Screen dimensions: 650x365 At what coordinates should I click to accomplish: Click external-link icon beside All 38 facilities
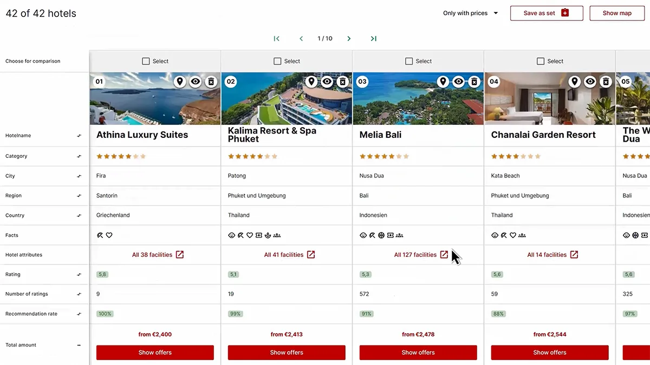pyautogui.click(x=180, y=255)
